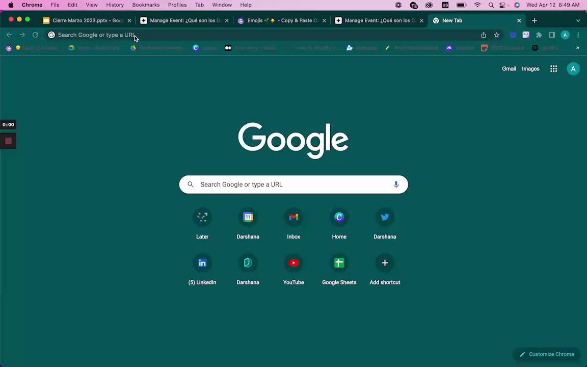
Task: Open macOS Spotlight search icon
Action: coord(491,5)
